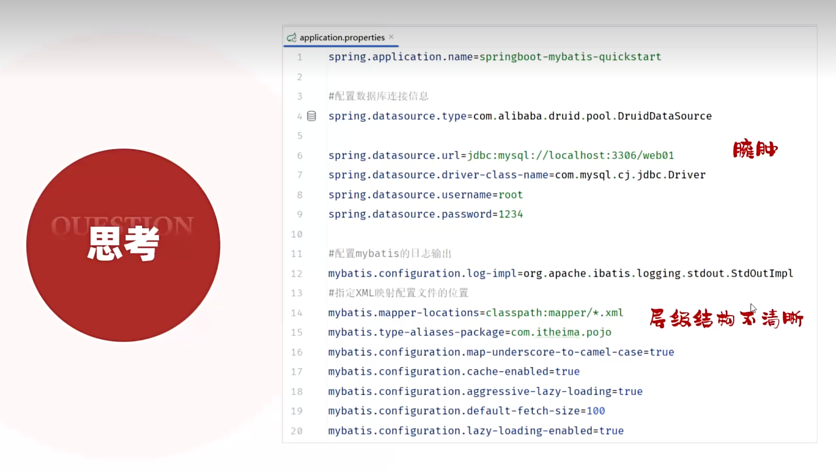Click spring.datasource.password=1234 line
The image size is (836, 471).
(426, 214)
